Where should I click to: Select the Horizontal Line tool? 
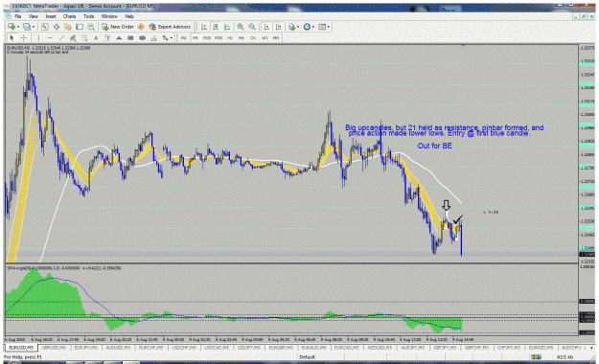coord(50,37)
